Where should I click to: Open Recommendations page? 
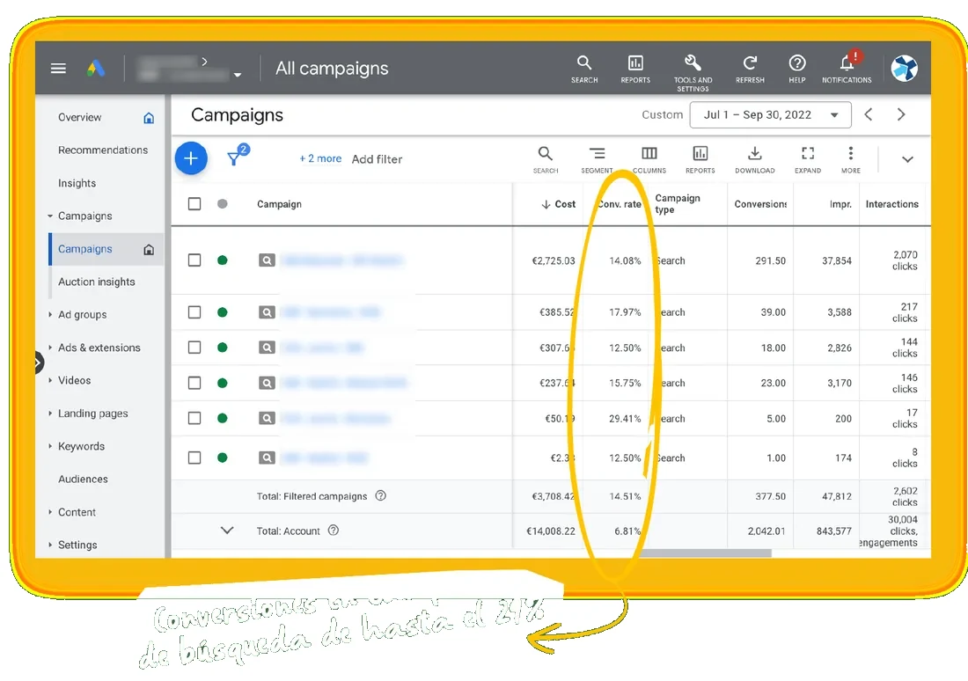[103, 150]
